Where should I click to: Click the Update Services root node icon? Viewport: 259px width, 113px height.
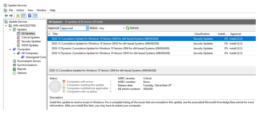(x=6, y=22)
